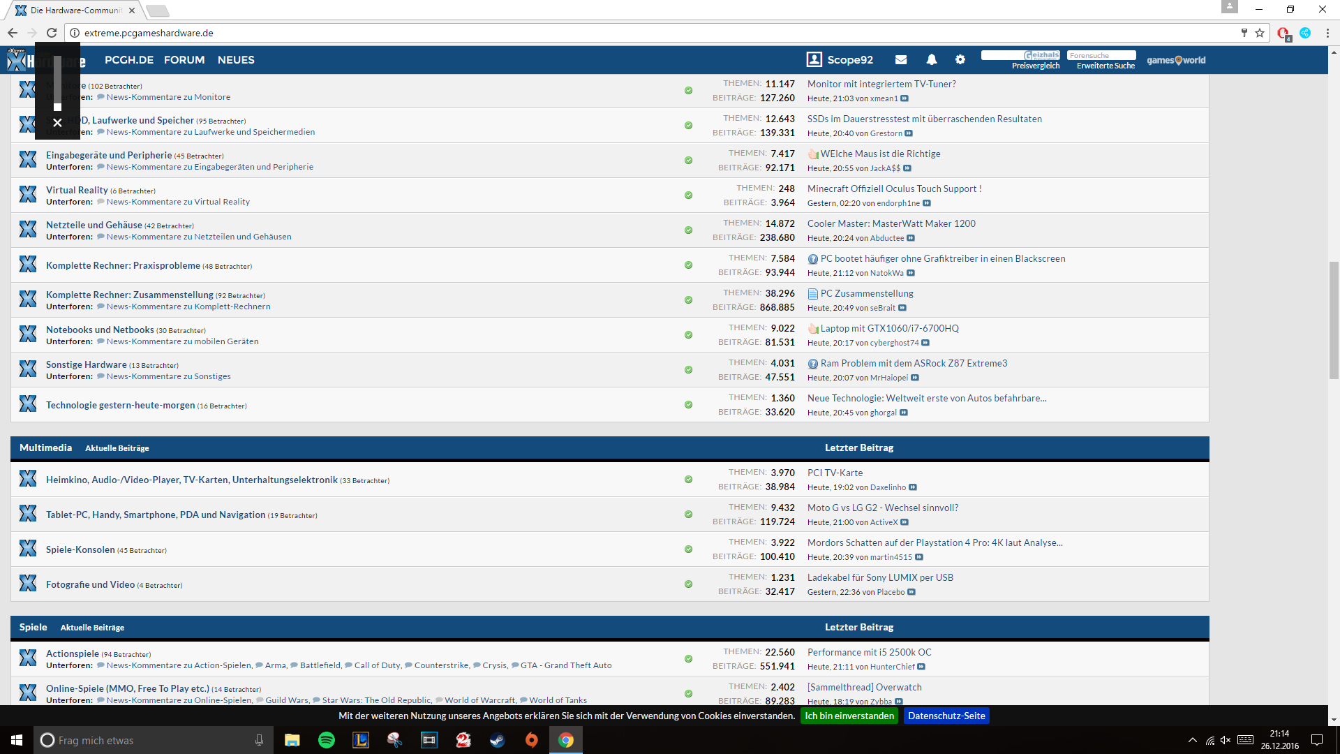Open the FORUM menu item
The width and height of the screenshot is (1340, 754).
(x=184, y=60)
